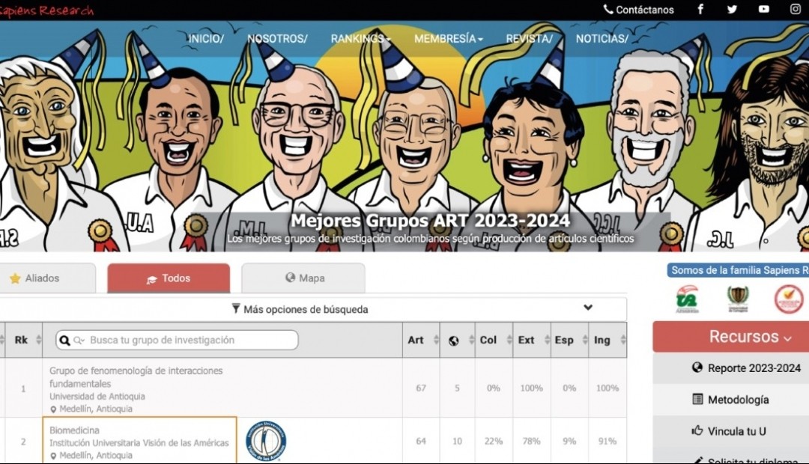Open the Twitter icon in top bar
The width and height of the screenshot is (809, 464).
point(732,9)
